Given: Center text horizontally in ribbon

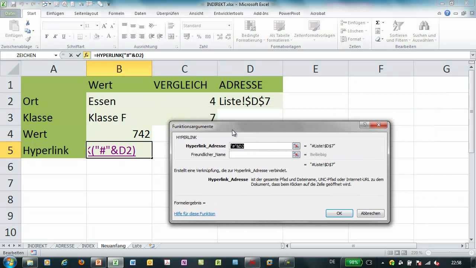Looking at the screenshot, I should click(133, 36).
